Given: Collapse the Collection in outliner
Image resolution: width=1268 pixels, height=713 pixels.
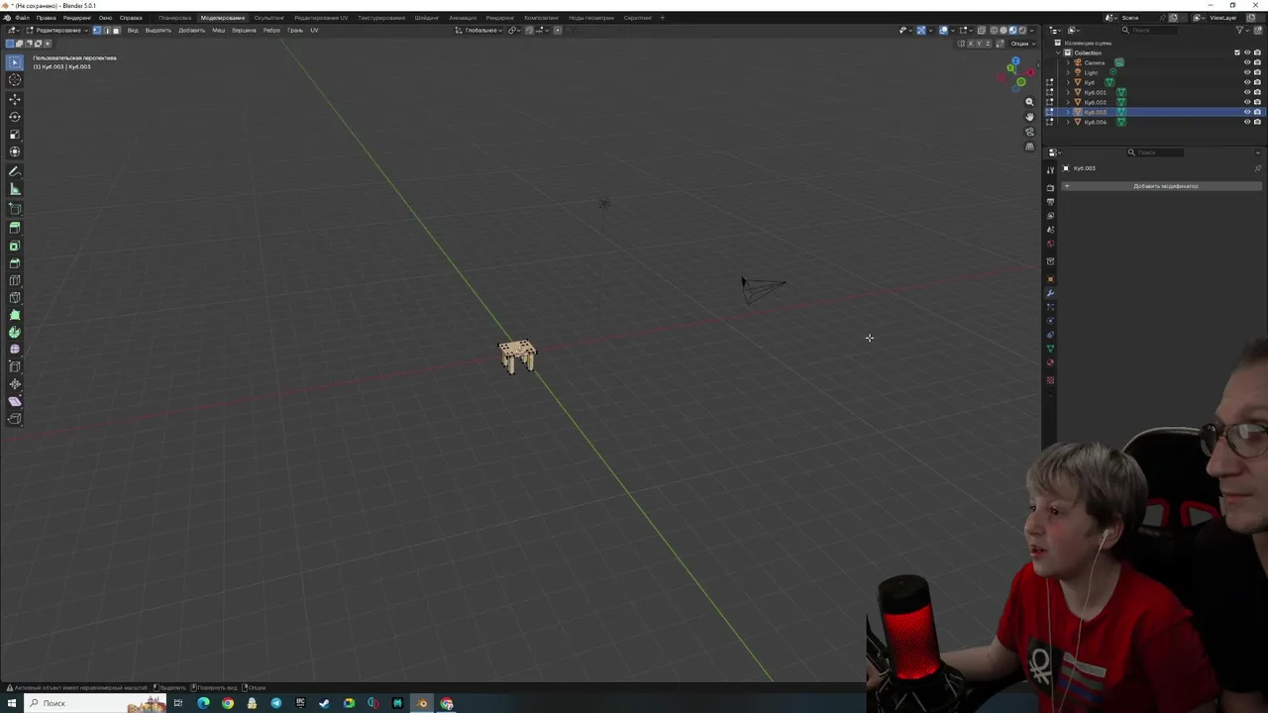Looking at the screenshot, I should pos(1058,52).
